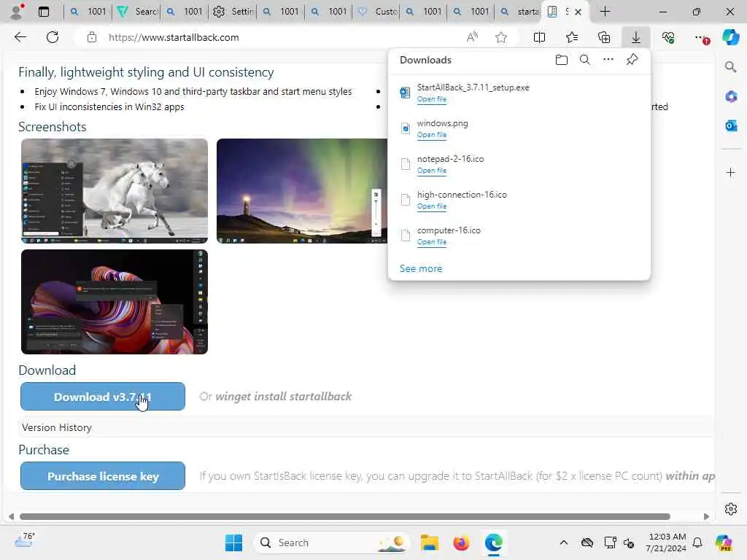
Task: Open Windows Start menu
Action: [233, 542]
